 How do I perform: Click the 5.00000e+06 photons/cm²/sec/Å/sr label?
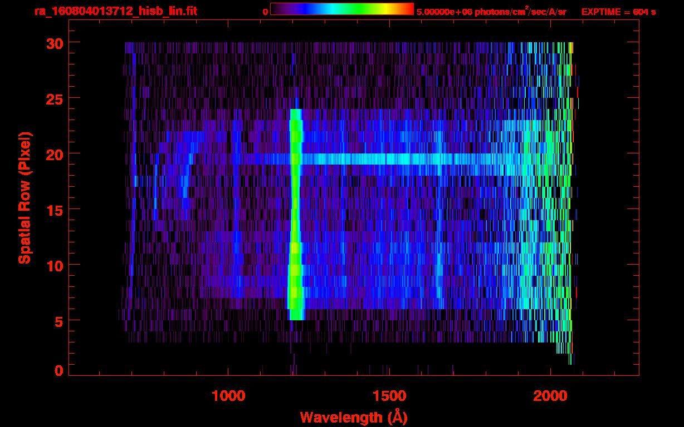[491, 11]
